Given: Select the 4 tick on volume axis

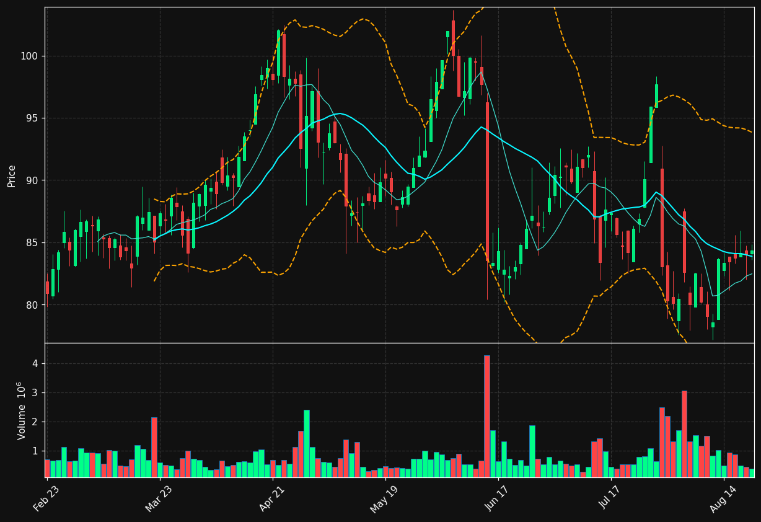Looking at the screenshot, I should (x=35, y=363).
